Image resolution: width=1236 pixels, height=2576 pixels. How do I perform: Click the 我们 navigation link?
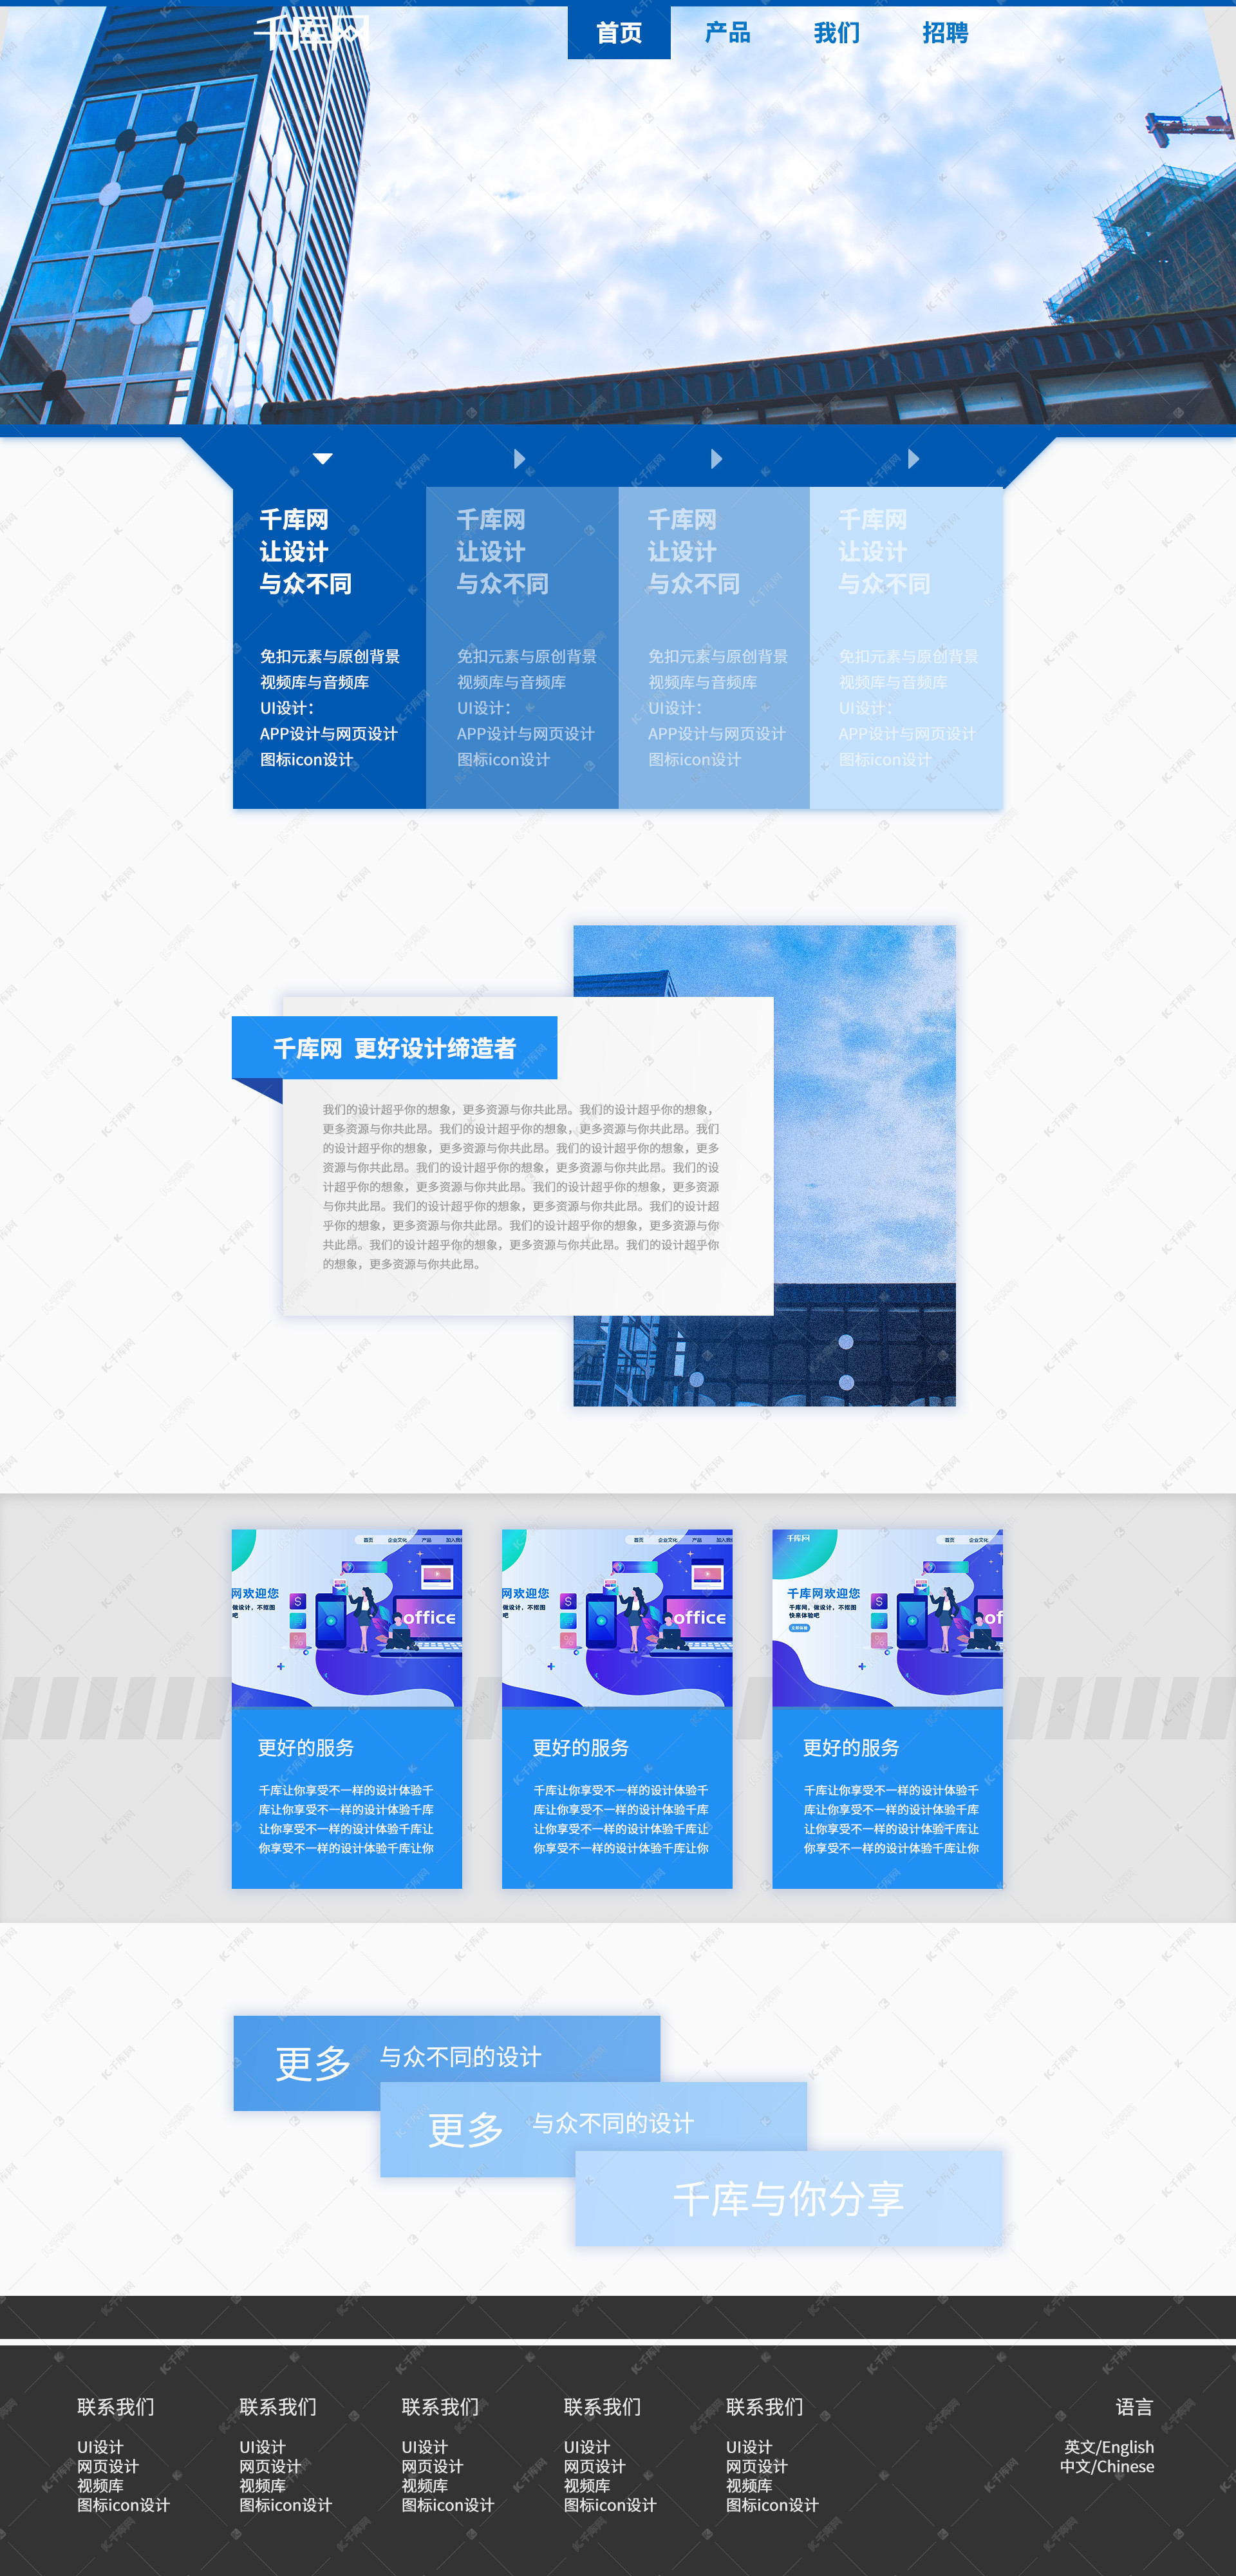pos(839,30)
